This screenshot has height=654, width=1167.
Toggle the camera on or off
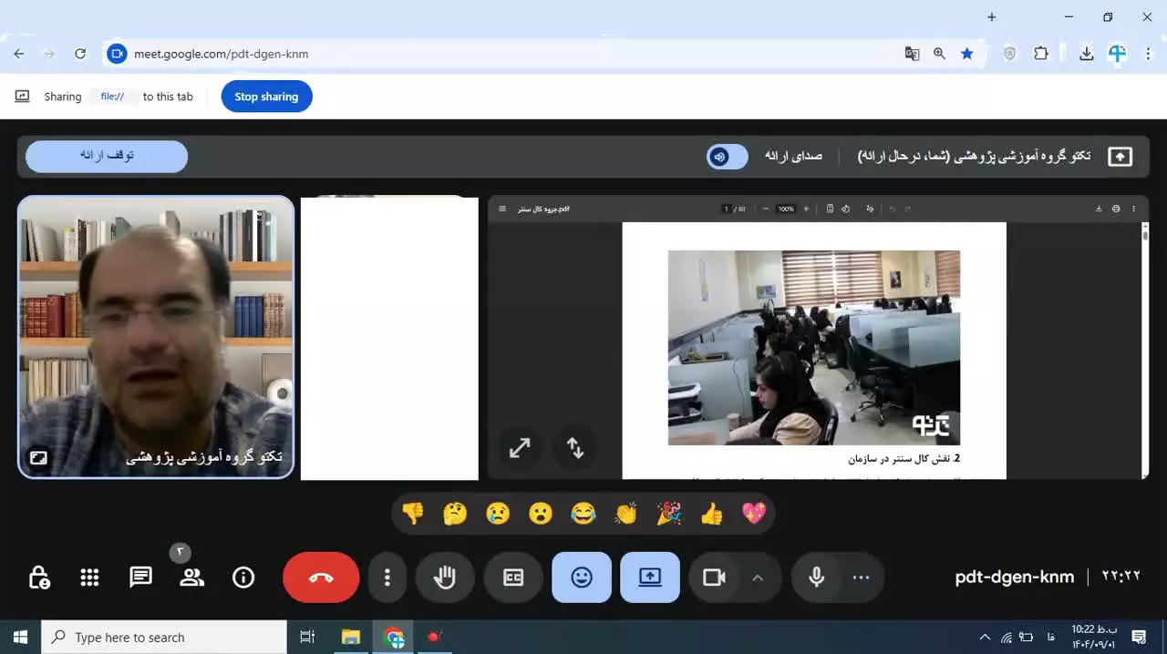click(x=714, y=577)
